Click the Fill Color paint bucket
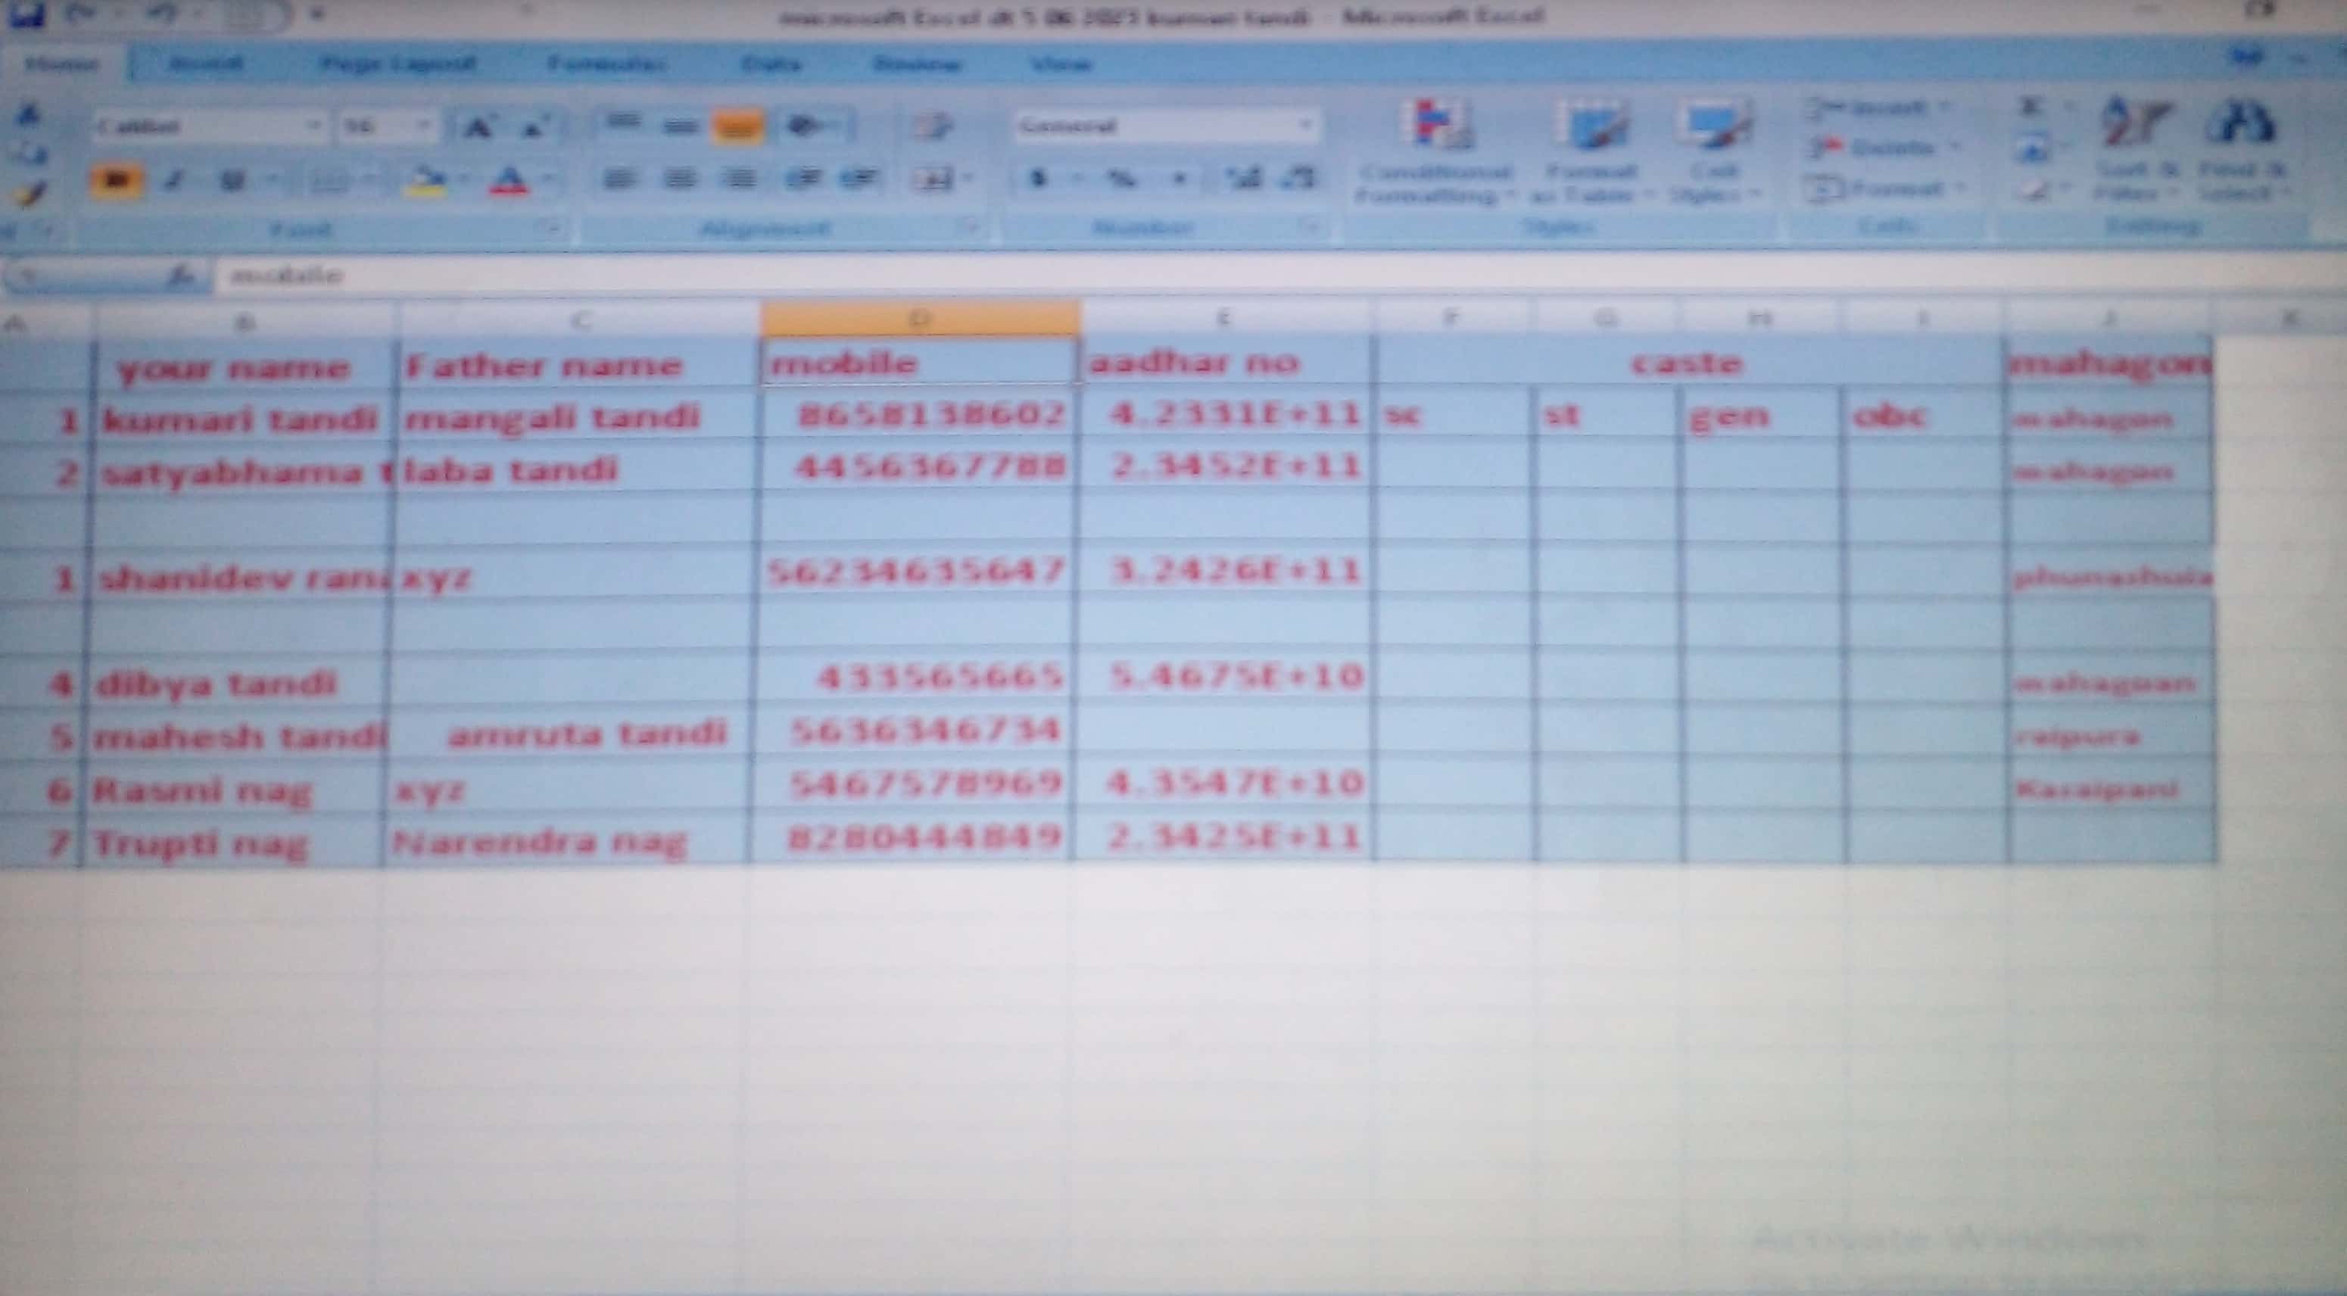 (x=426, y=179)
